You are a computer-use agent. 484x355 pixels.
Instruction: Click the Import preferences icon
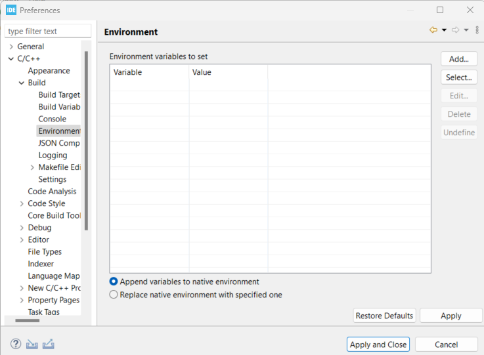(32, 345)
